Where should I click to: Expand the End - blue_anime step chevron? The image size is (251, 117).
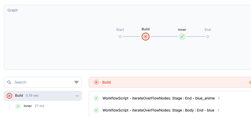pos(219,98)
